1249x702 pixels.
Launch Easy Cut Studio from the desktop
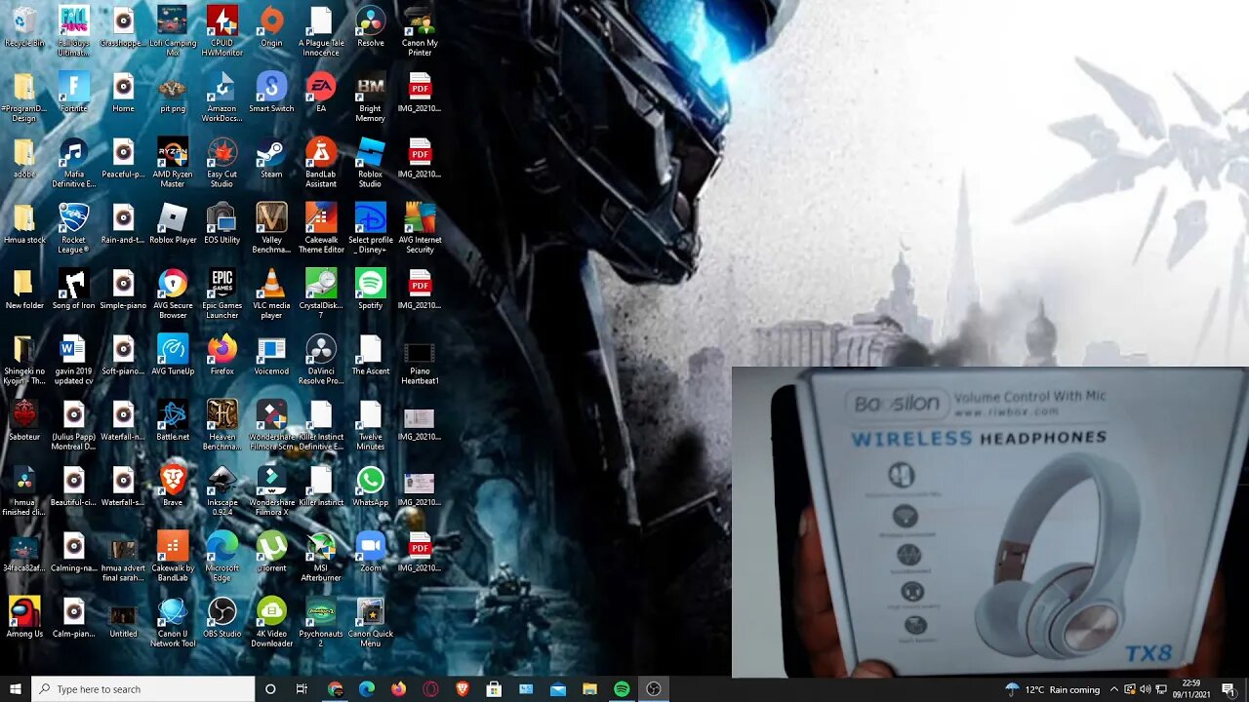tap(222, 163)
